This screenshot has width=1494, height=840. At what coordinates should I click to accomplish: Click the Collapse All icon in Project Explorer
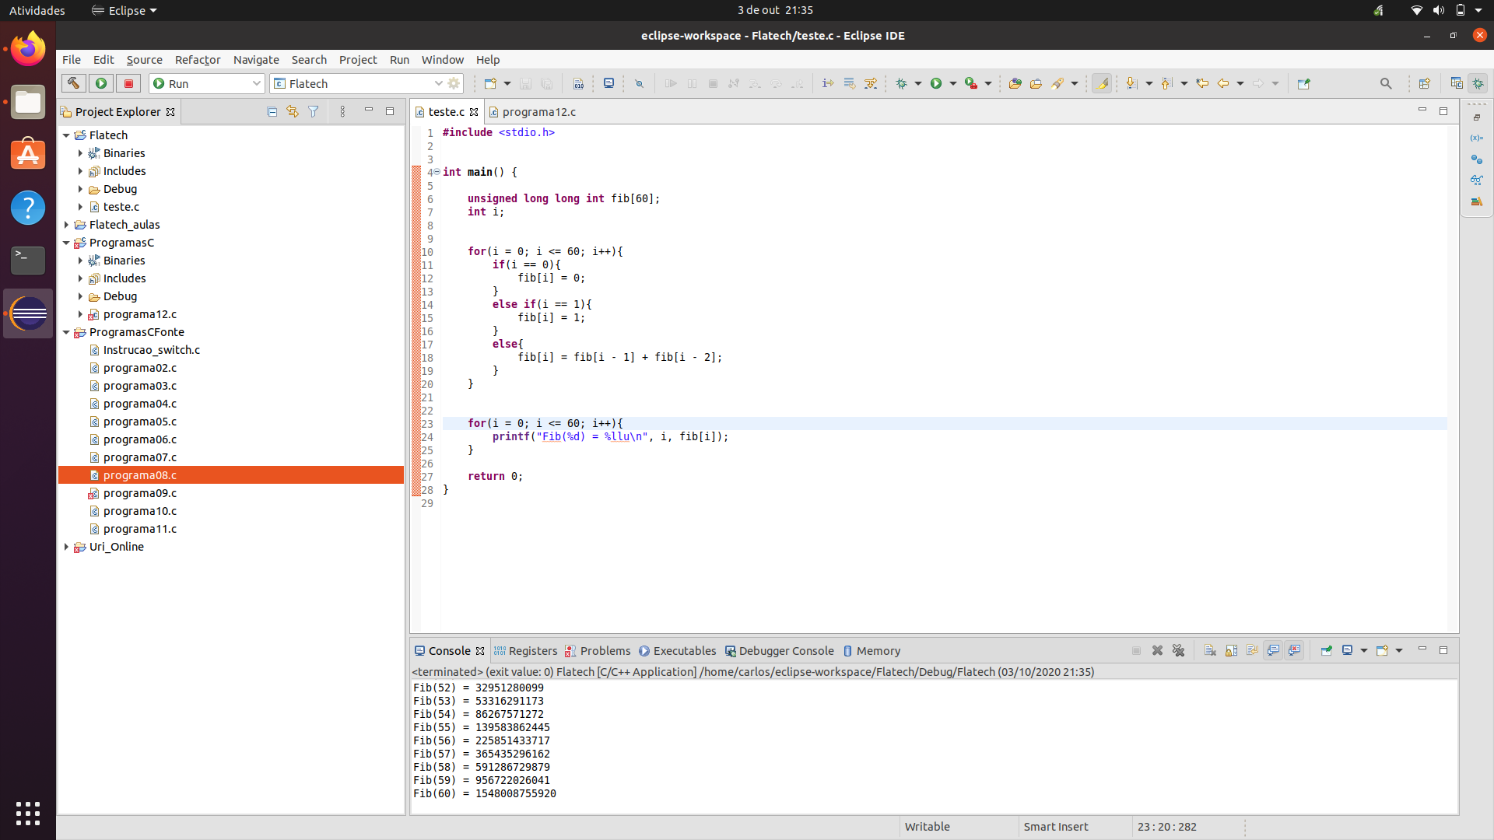point(272,112)
